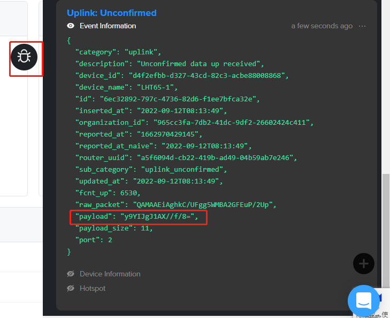Click the description "Unconfirmed data up received" line

point(170,63)
